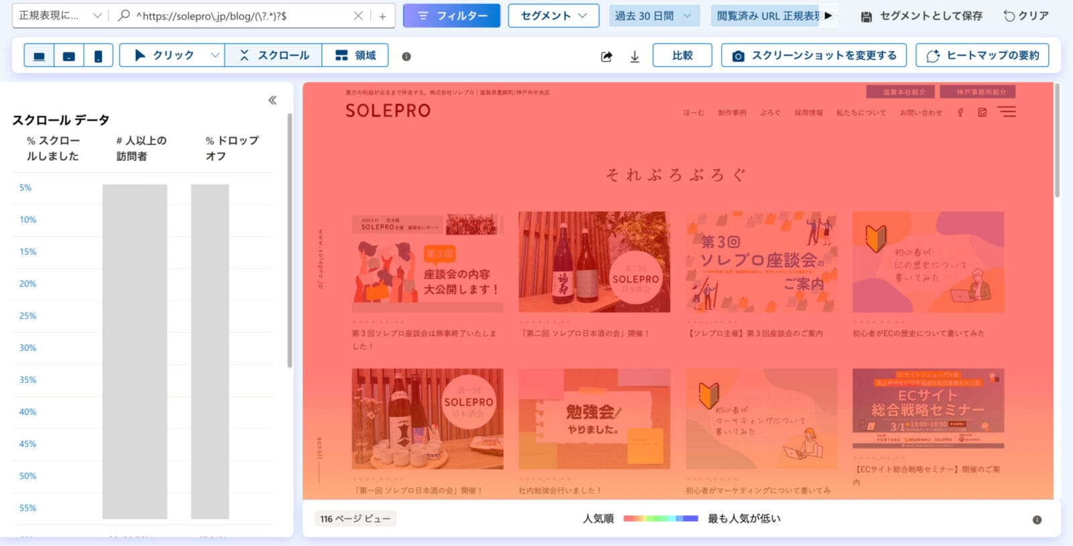1073x546 pixels.
Task: Open ヒートマップの要約 summary
Action: (x=982, y=56)
